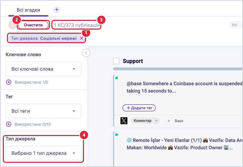Add tag via plus next to Використано 0/10
Image resolution: width=243 pixels, height=167 pixels.
(9, 124)
